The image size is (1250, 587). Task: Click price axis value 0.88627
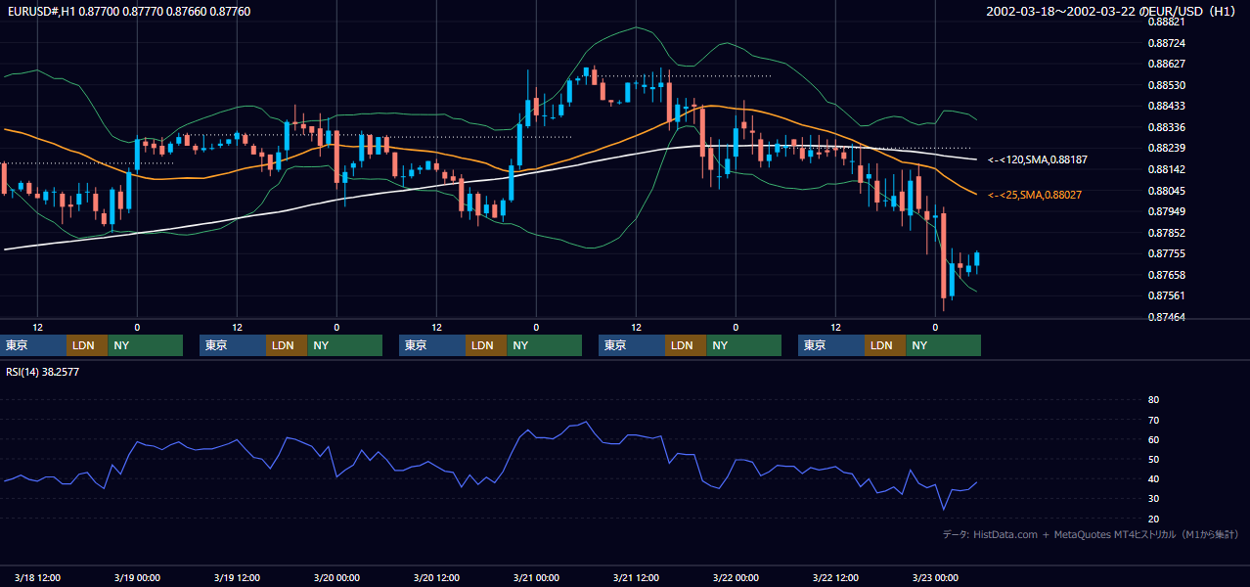point(1167,65)
